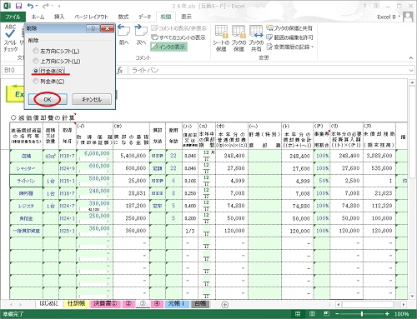Screen dimensions: 417x319
Task: Add a new sheet with plus icon
Action: 225,305
